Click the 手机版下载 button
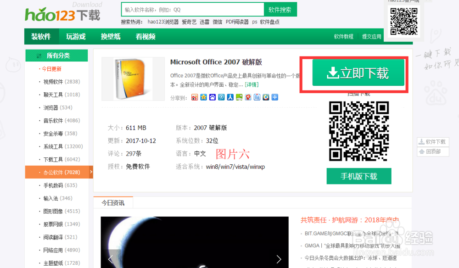Image resolution: width=459 pixels, height=268 pixels. (359, 176)
